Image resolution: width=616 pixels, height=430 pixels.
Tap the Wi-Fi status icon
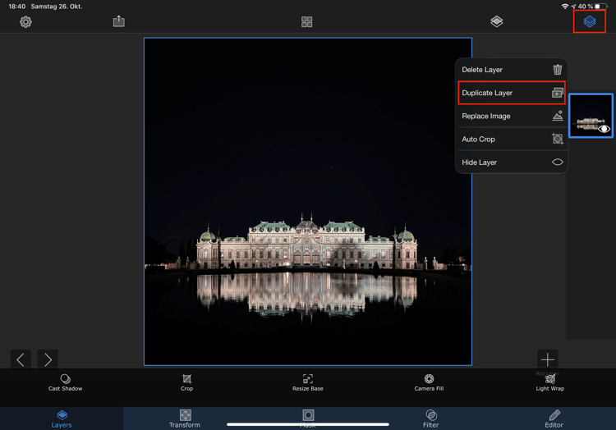point(565,7)
